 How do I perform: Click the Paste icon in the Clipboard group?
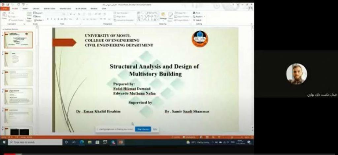pyautogui.click(x=4, y=15)
